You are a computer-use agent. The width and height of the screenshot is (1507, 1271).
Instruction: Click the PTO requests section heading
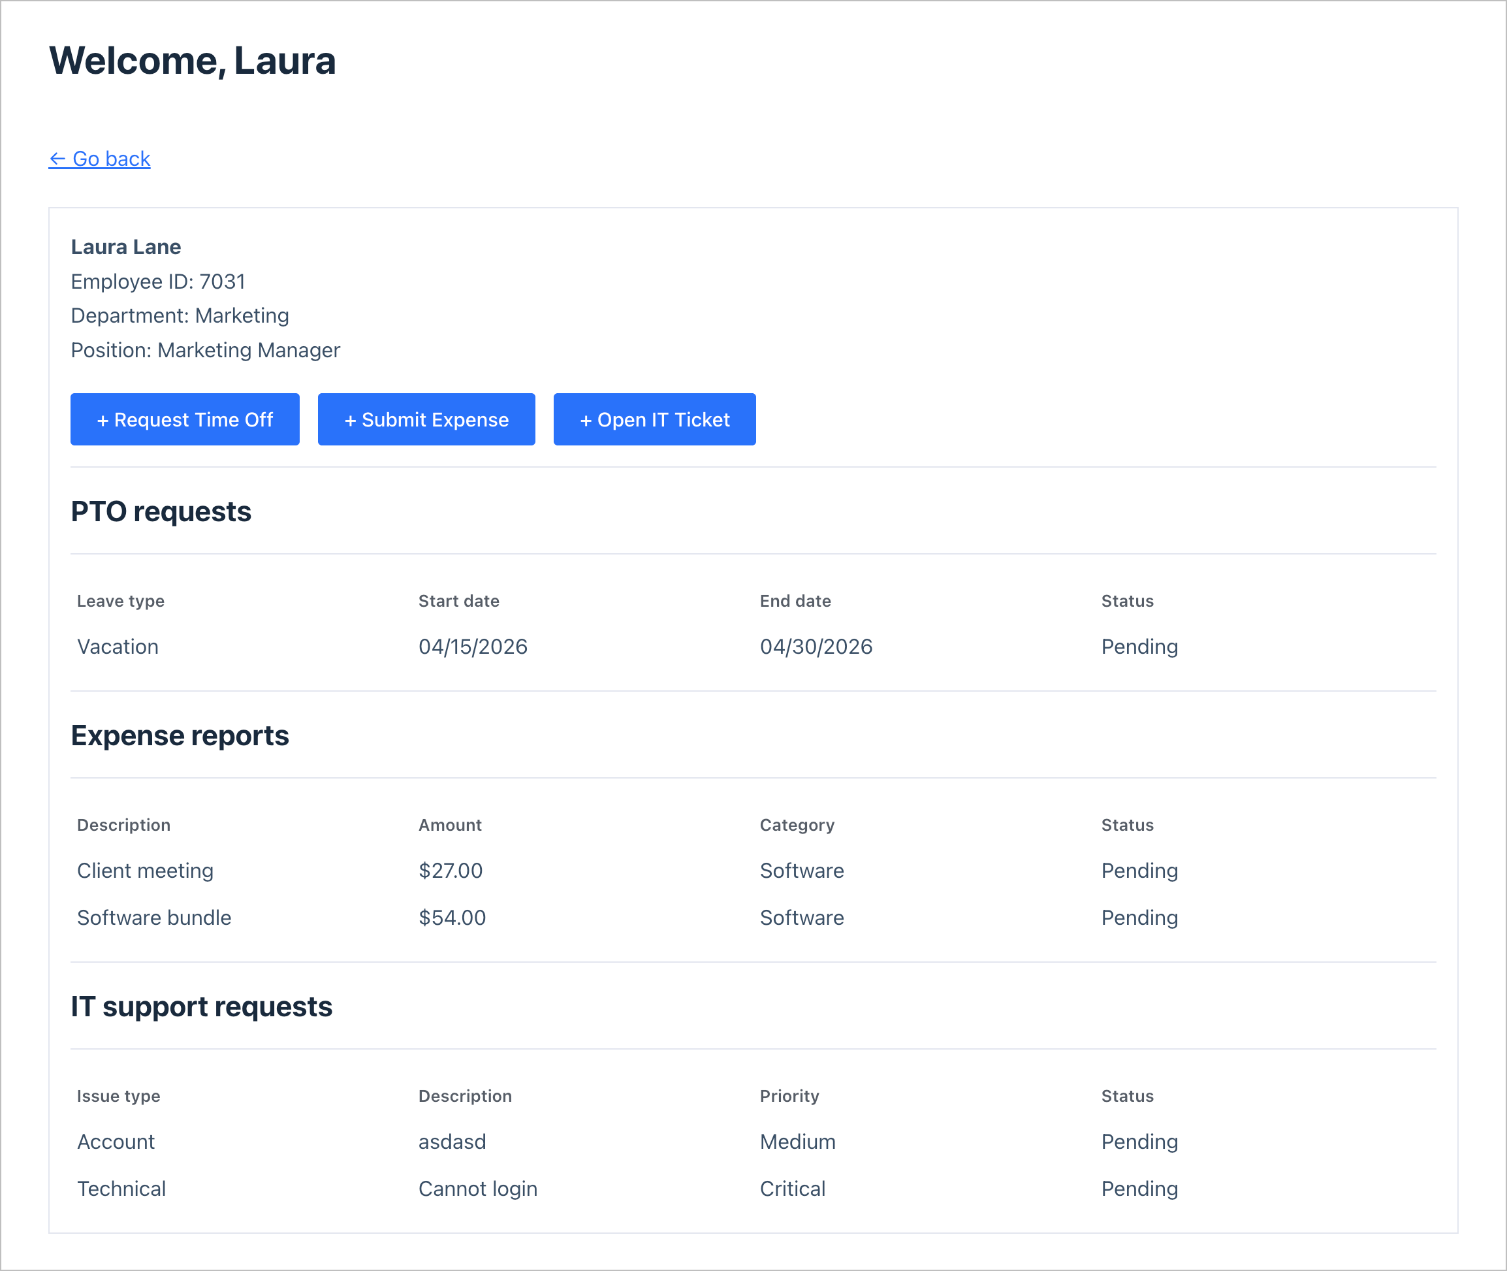[161, 511]
